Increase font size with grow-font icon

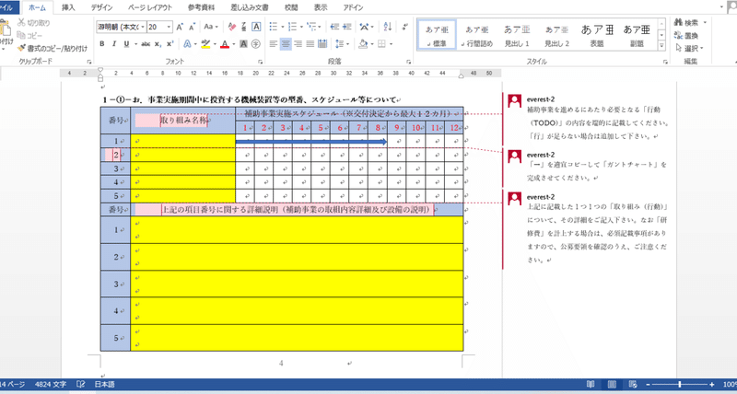[x=180, y=27]
